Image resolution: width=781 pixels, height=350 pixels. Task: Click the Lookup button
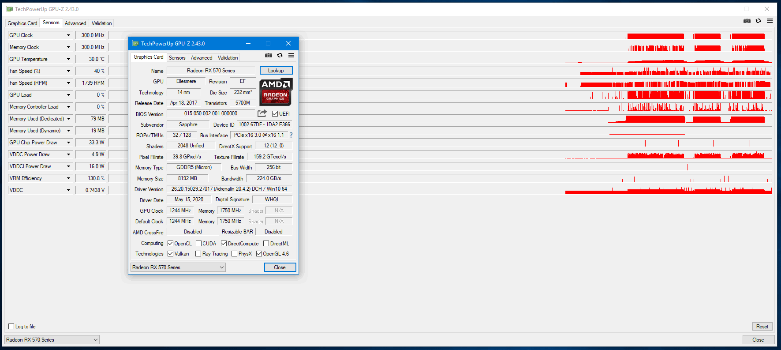(276, 71)
